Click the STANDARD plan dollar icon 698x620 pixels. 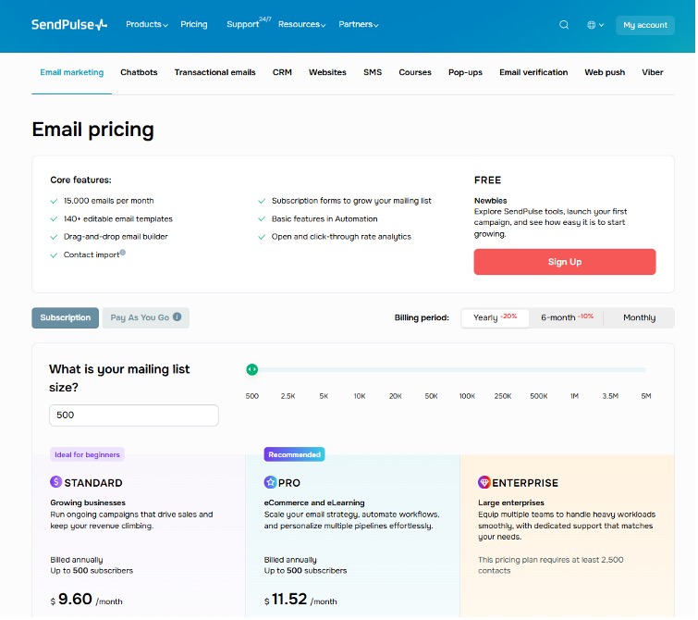tap(56, 483)
